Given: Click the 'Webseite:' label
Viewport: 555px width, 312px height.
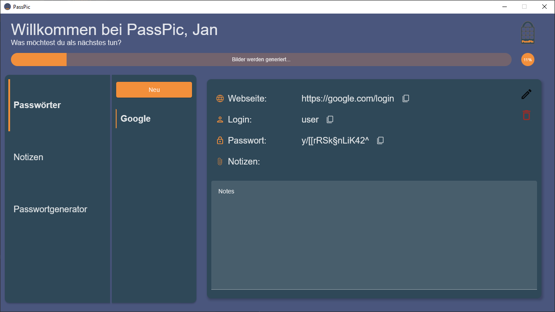Looking at the screenshot, I should (247, 98).
